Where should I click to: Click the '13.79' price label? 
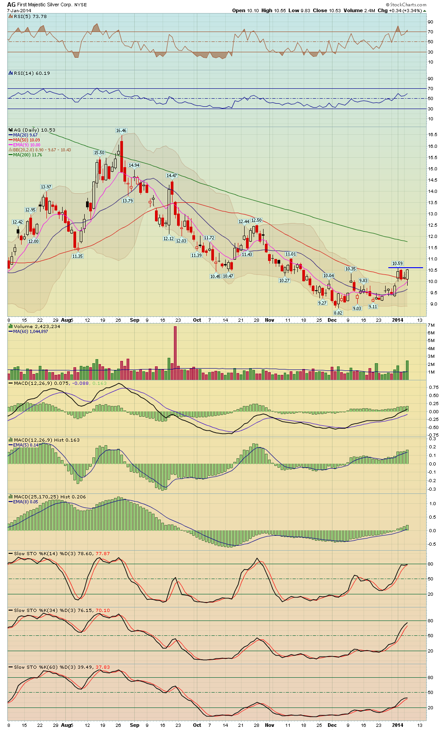(127, 201)
